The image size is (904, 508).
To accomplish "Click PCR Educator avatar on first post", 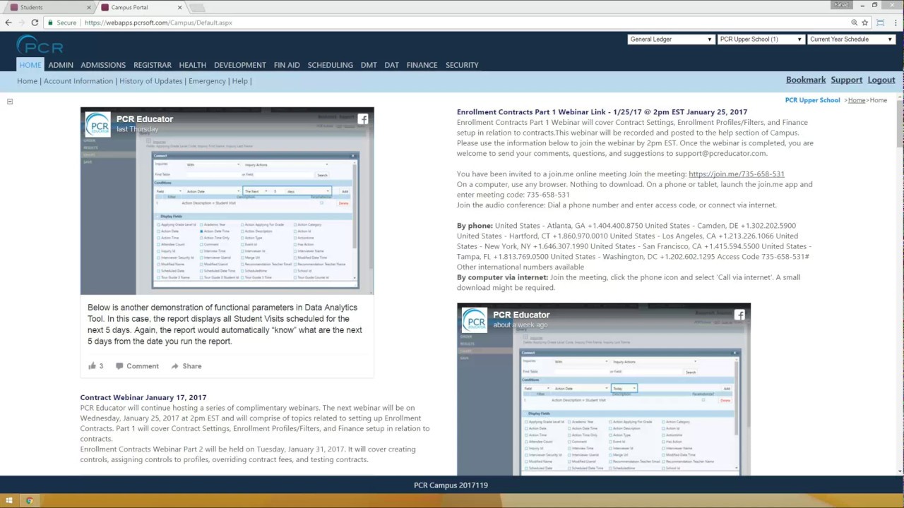I will coord(97,124).
